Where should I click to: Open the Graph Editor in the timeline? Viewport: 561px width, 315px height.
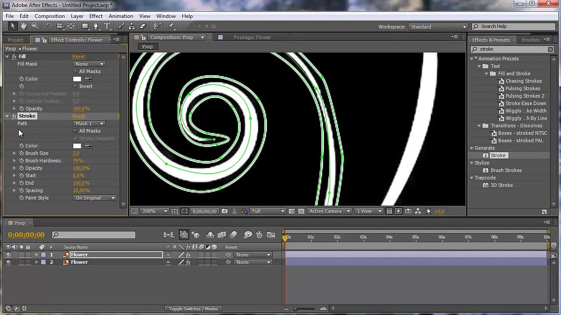[271, 235]
